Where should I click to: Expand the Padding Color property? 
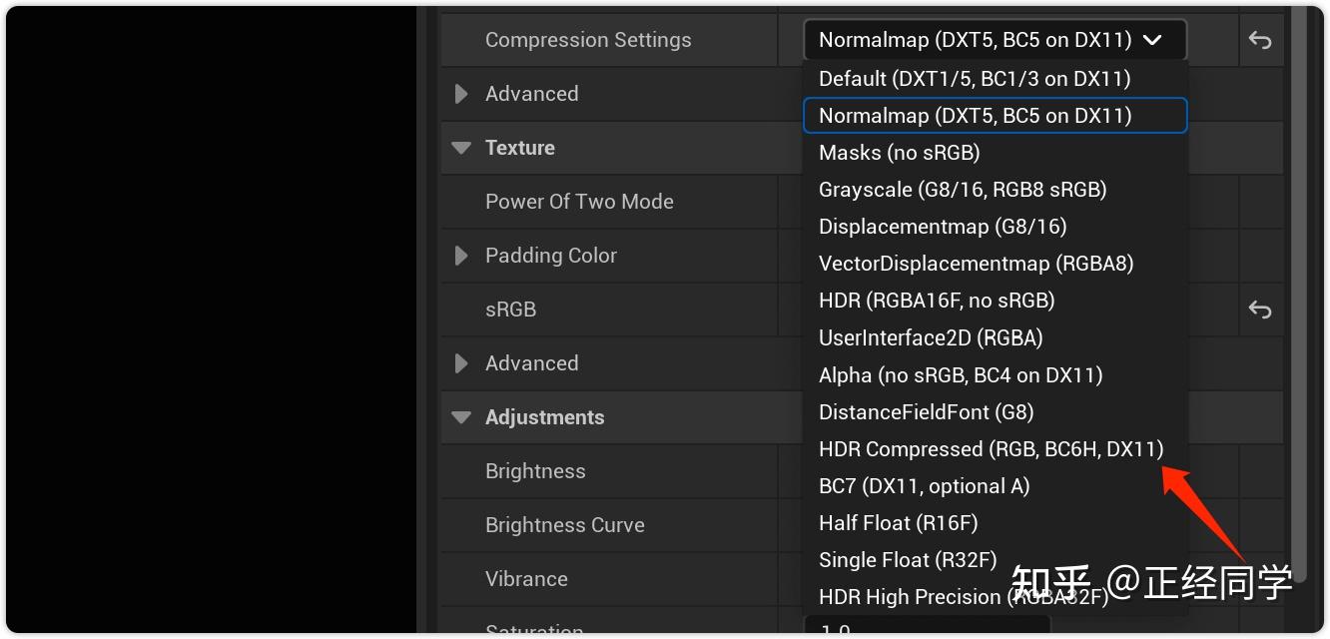coord(461,256)
